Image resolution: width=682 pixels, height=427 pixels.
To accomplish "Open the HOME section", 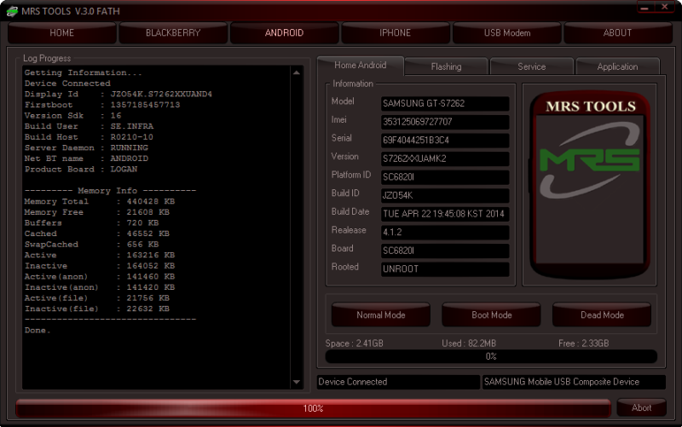I will click(x=61, y=33).
